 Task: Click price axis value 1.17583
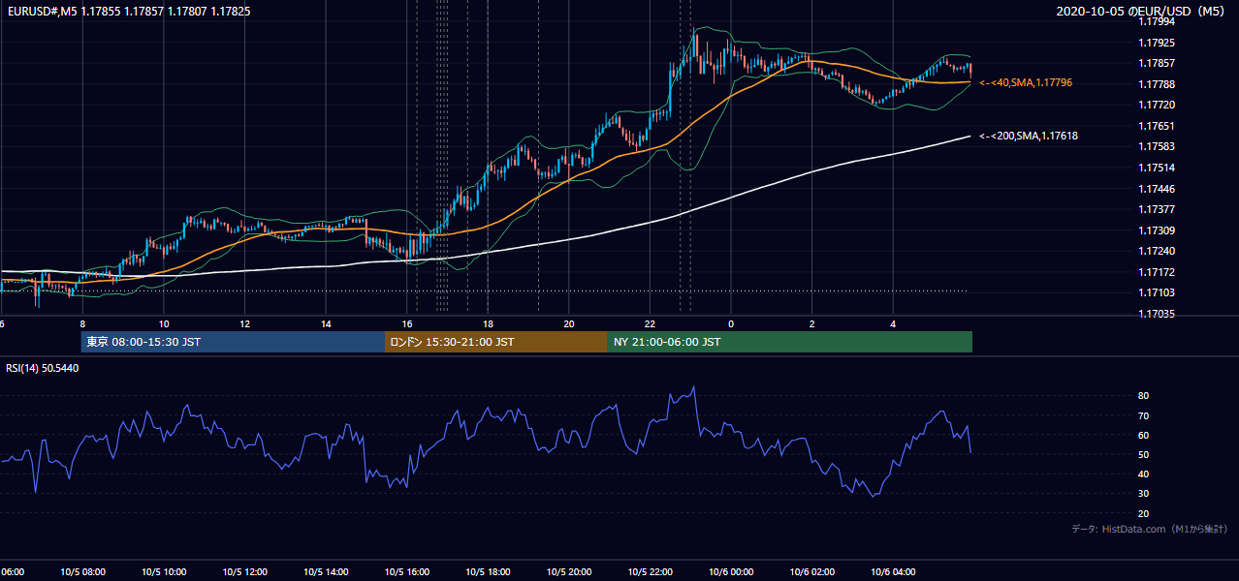(x=1157, y=146)
